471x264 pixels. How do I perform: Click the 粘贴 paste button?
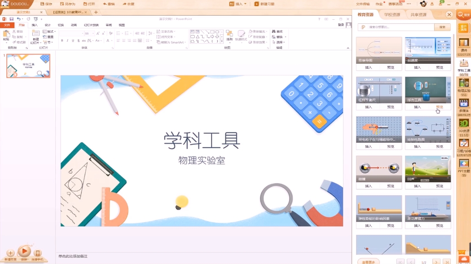tap(6, 36)
